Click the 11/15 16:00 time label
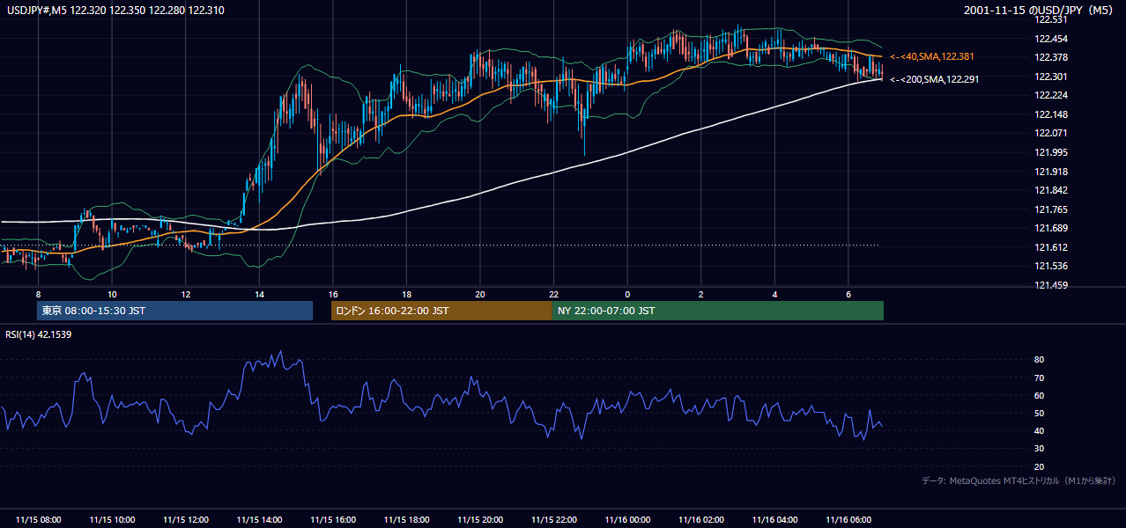The height and width of the screenshot is (528, 1126). pos(333,520)
